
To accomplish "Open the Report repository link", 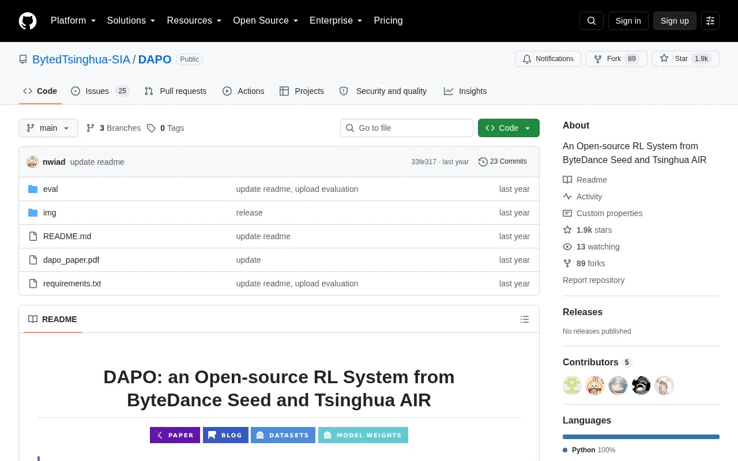I will pyautogui.click(x=593, y=280).
